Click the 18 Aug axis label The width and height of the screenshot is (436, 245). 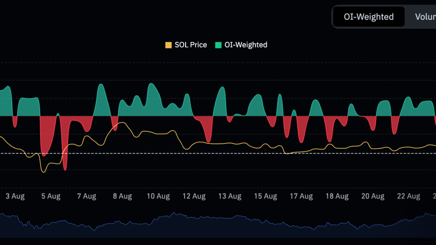[x=337, y=196]
